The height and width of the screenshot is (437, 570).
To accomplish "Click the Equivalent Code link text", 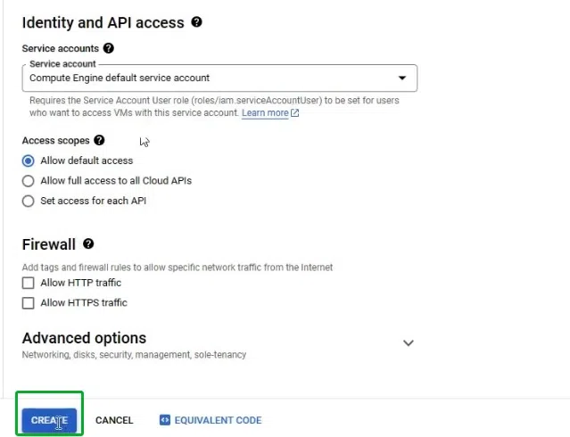I will [x=218, y=420].
